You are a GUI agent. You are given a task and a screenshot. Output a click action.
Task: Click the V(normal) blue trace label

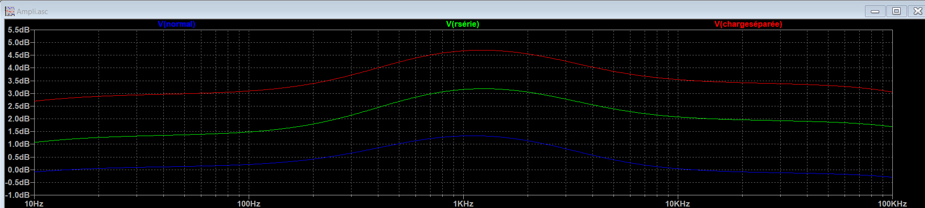point(177,24)
